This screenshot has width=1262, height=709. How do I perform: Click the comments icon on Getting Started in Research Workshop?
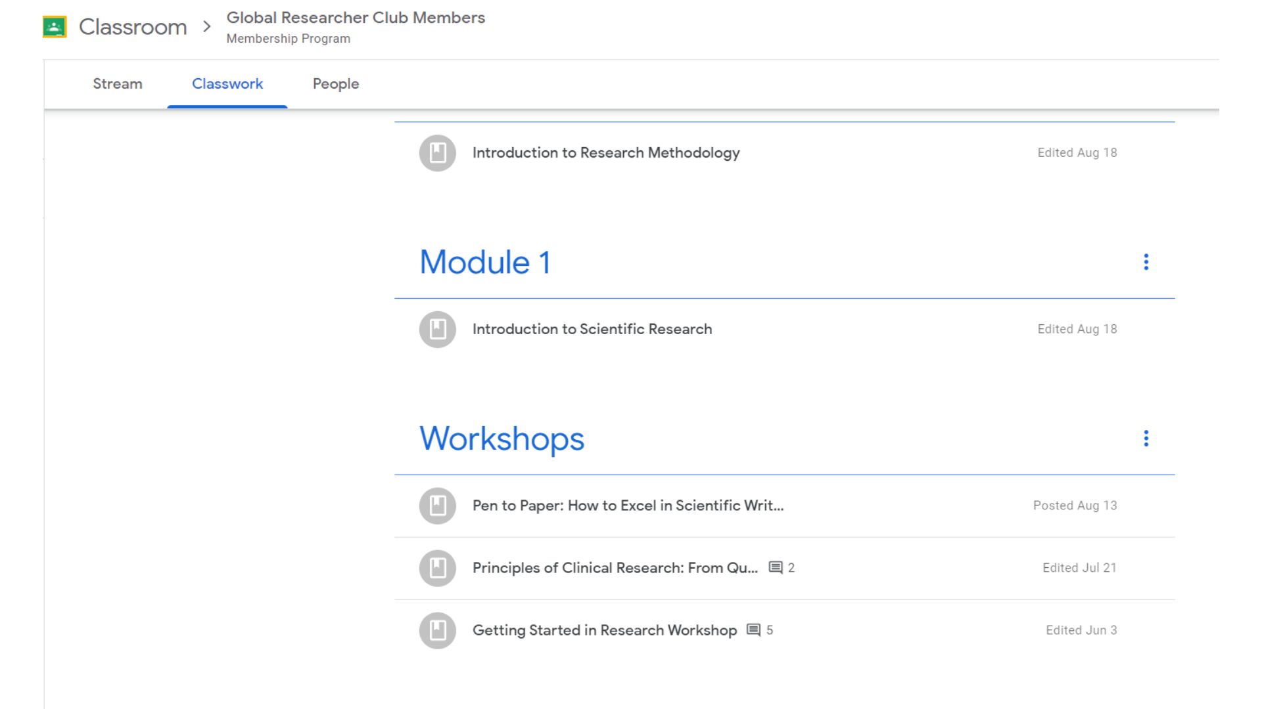(x=754, y=631)
